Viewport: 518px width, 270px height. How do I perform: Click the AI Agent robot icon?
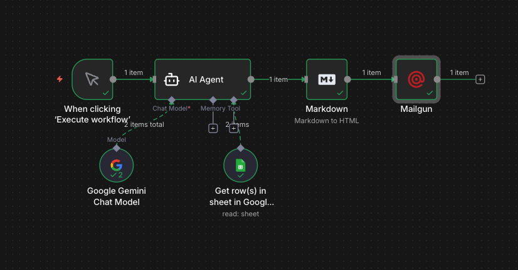pos(172,80)
